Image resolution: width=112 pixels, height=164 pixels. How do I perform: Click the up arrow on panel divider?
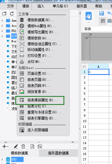point(6,142)
